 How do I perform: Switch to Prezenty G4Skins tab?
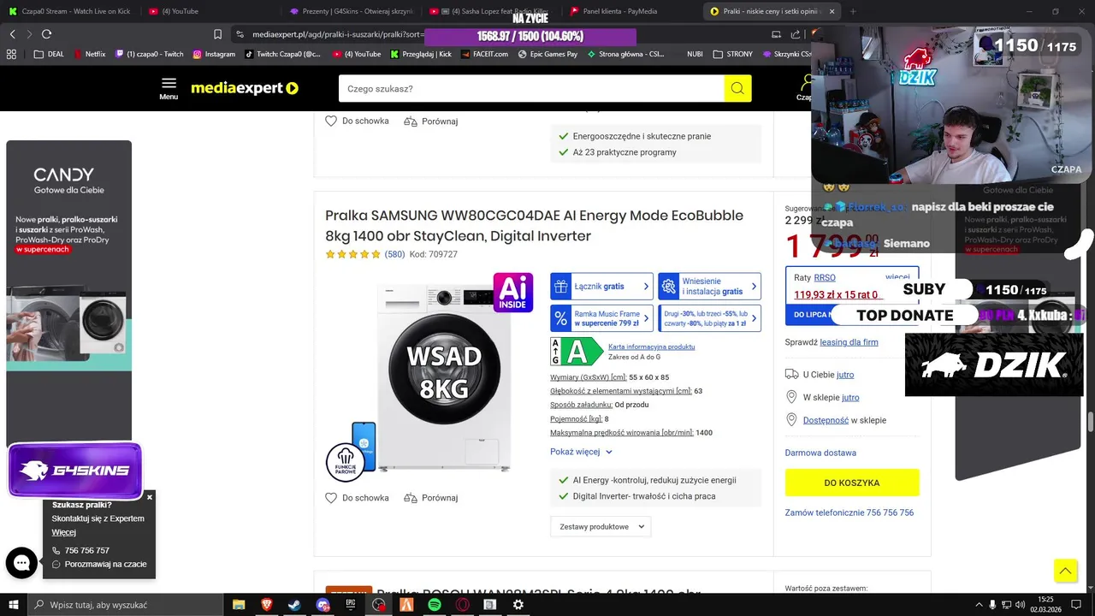pos(352,11)
